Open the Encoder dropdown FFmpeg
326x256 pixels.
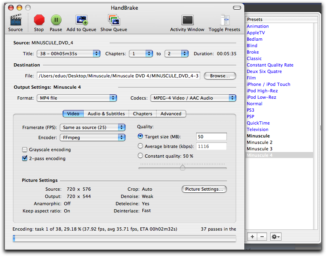[x=93, y=137]
